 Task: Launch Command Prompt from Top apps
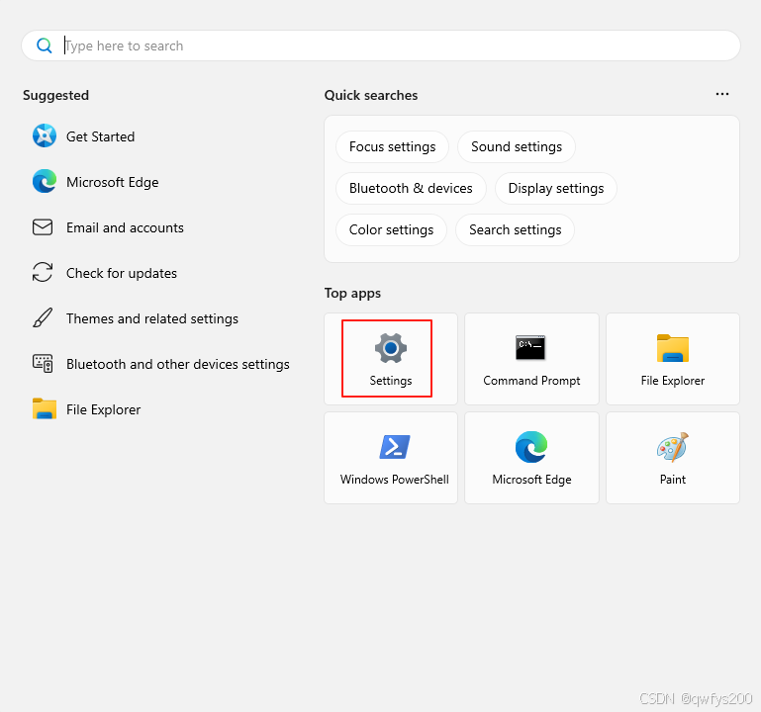[x=531, y=359]
